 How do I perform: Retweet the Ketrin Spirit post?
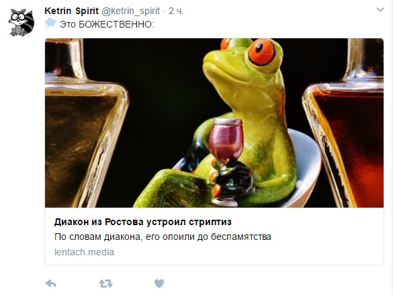coord(105,284)
